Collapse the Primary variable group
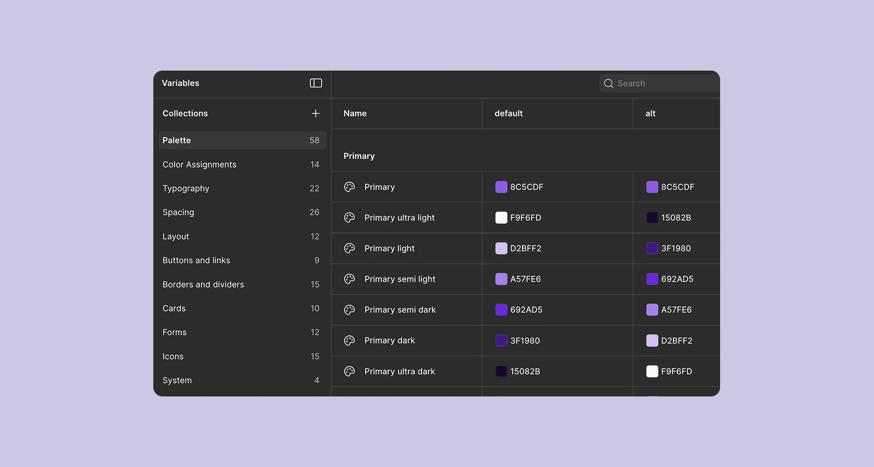Screen dimensions: 874x467 359,155
